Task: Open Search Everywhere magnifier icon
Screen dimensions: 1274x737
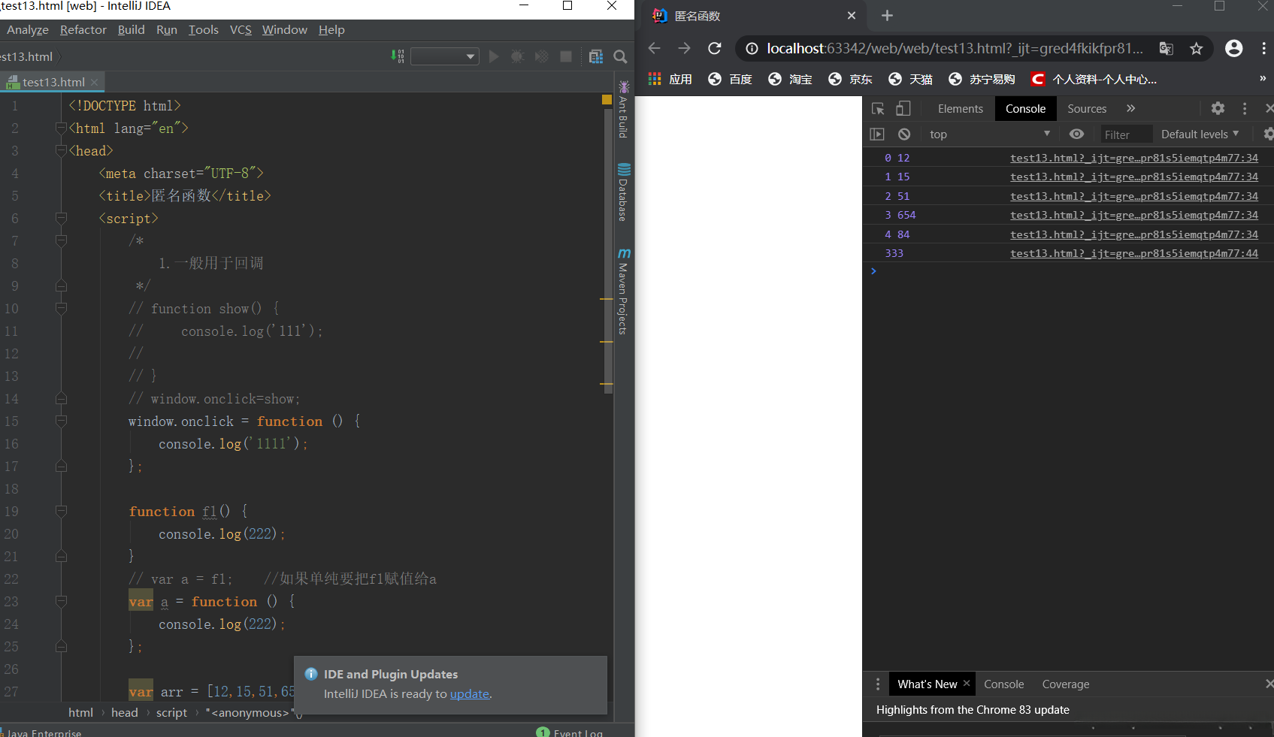Action: 620,56
